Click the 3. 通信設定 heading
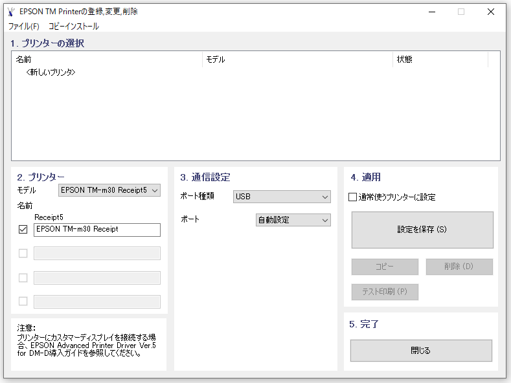The image size is (511, 383). (x=205, y=177)
